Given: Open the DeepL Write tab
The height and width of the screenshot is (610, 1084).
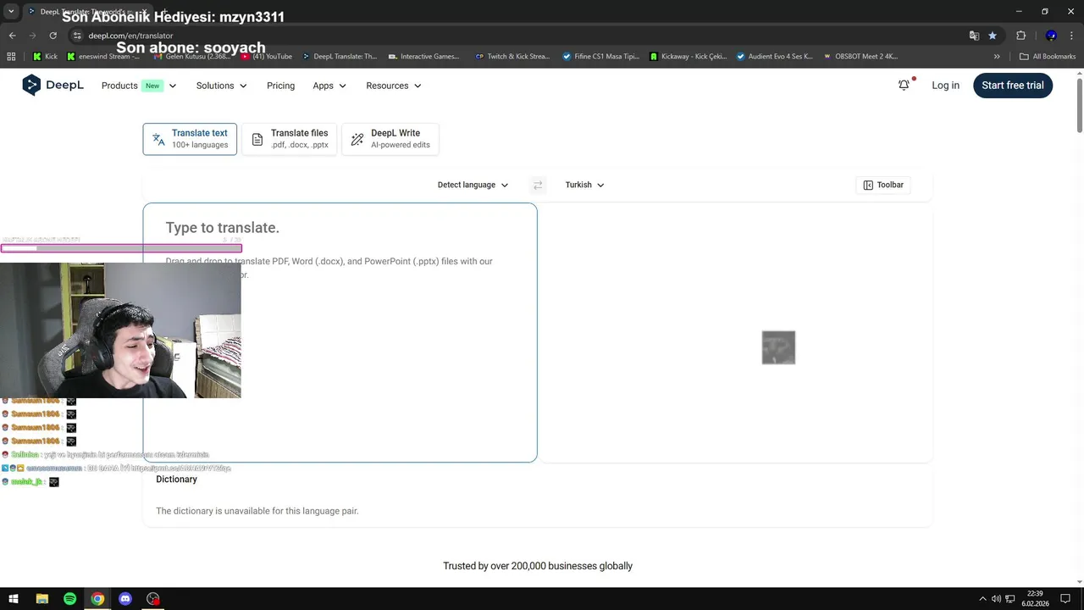Looking at the screenshot, I should pos(390,139).
